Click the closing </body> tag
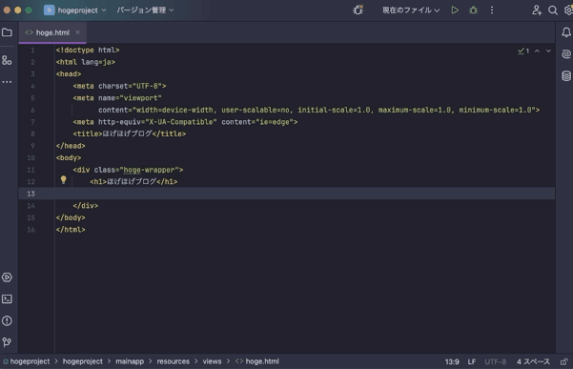Viewport: 573px width, 369px height. (x=71, y=217)
